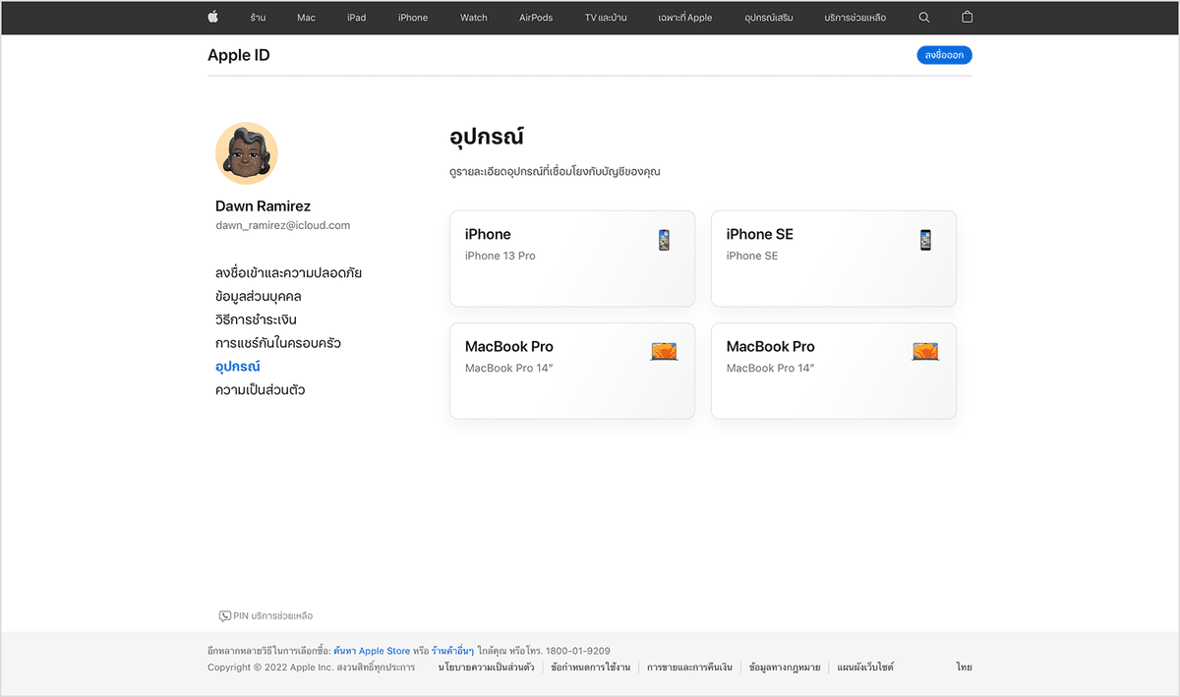Open the AirPods menu item

(536, 18)
